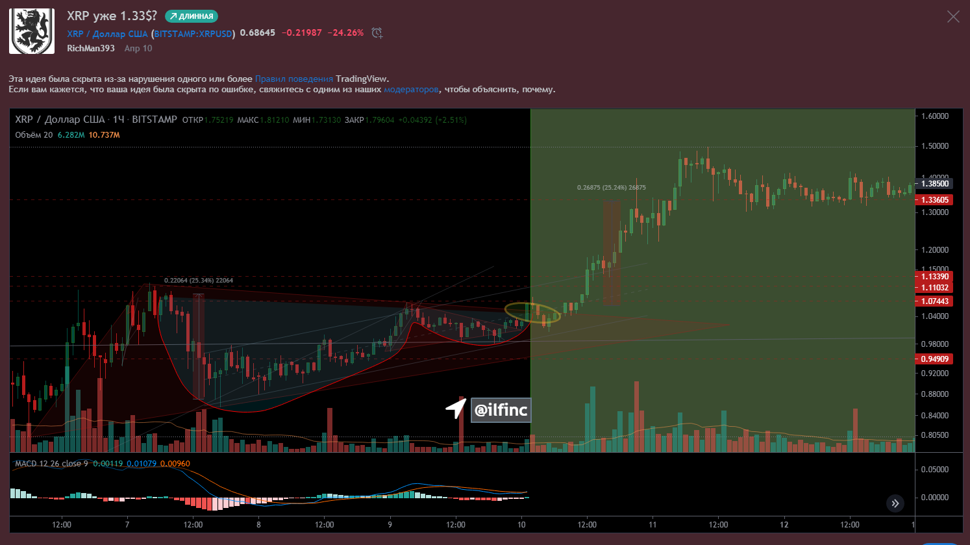
Task: Click the current price 0.68645
Action: pyautogui.click(x=258, y=32)
